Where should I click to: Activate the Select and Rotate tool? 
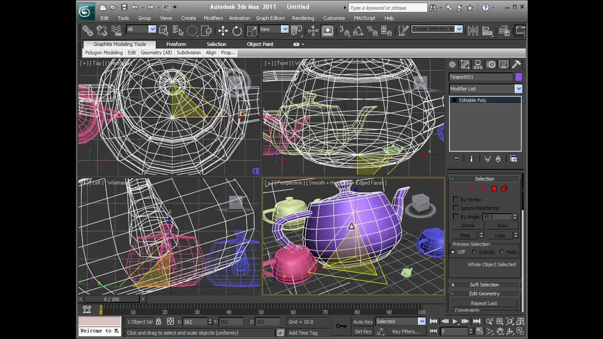pos(237,31)
